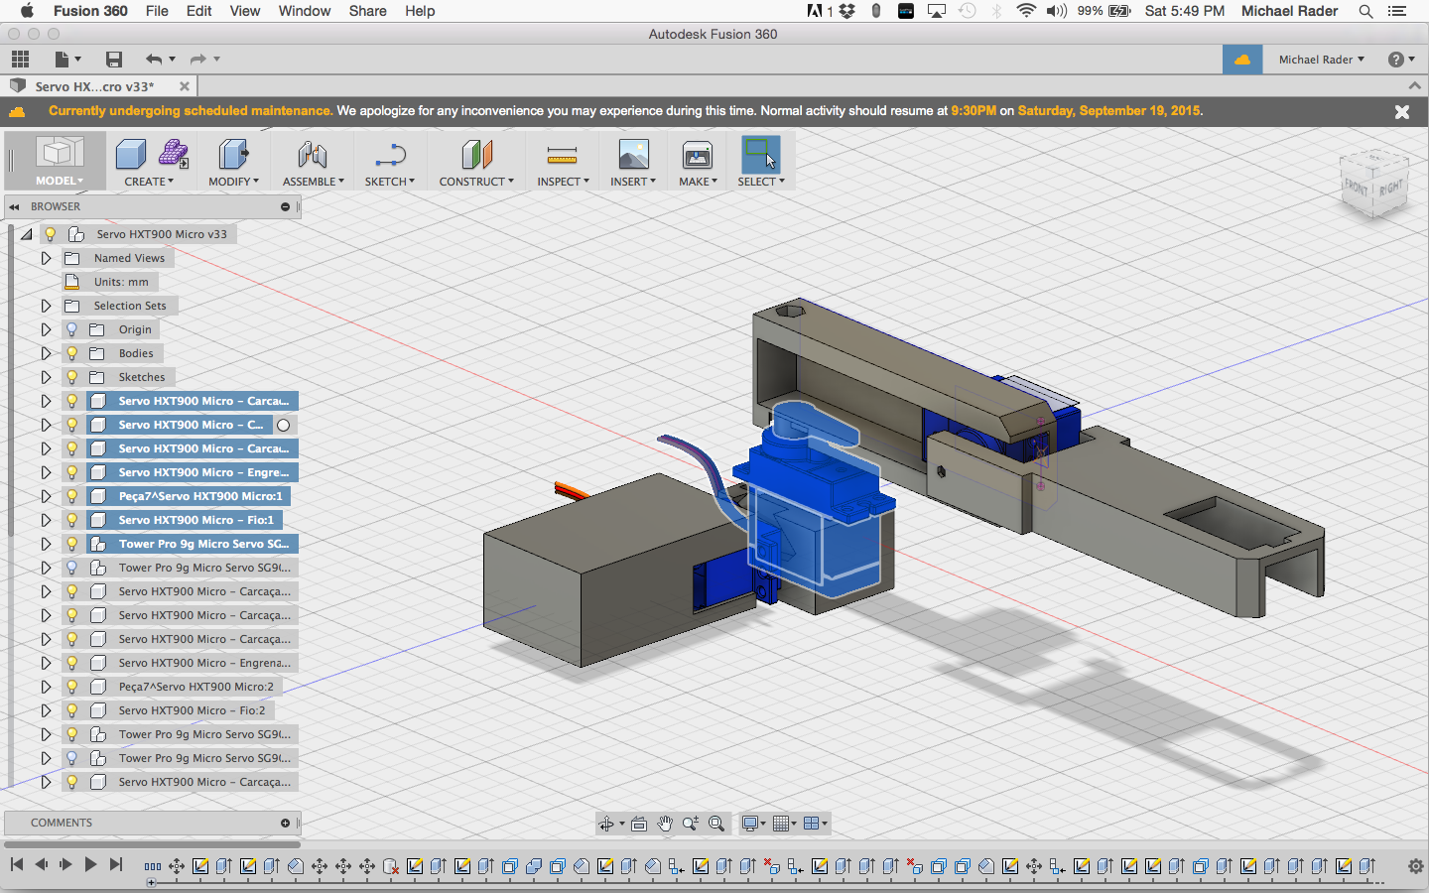Toggle visibility bulb of Sketches folder

point(71,377)
